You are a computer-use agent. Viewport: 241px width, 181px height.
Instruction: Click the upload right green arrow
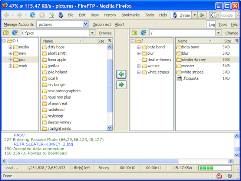(121, 85)
